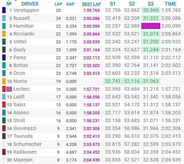Viewport: 184px width, 164px height.
Task: Click Vettel's dark green team color swatch
Action: [x=4, y=42]
